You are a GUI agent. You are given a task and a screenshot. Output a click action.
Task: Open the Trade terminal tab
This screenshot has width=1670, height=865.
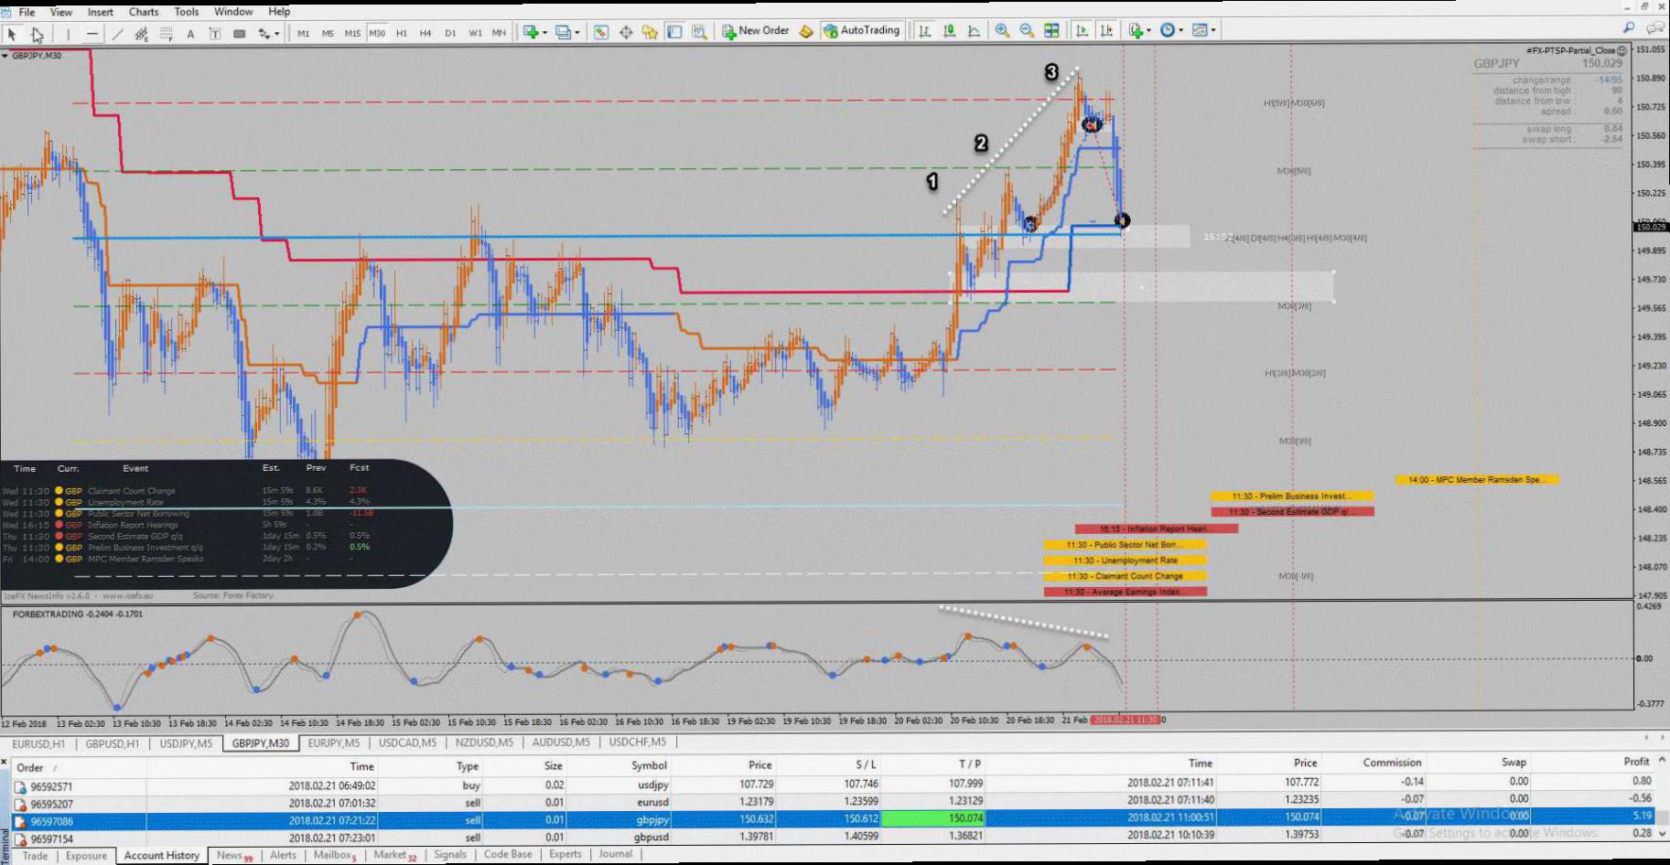(35, 856)
